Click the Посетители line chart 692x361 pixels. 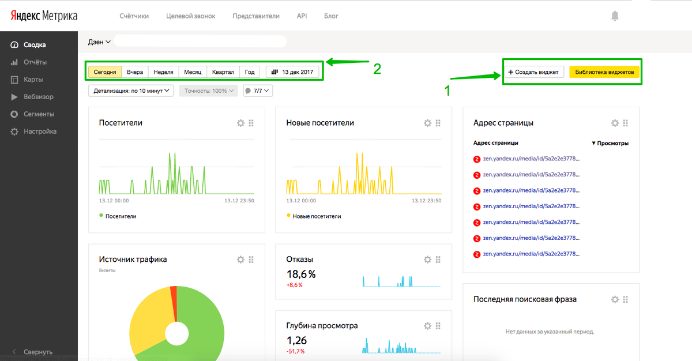tap(176, 173)
